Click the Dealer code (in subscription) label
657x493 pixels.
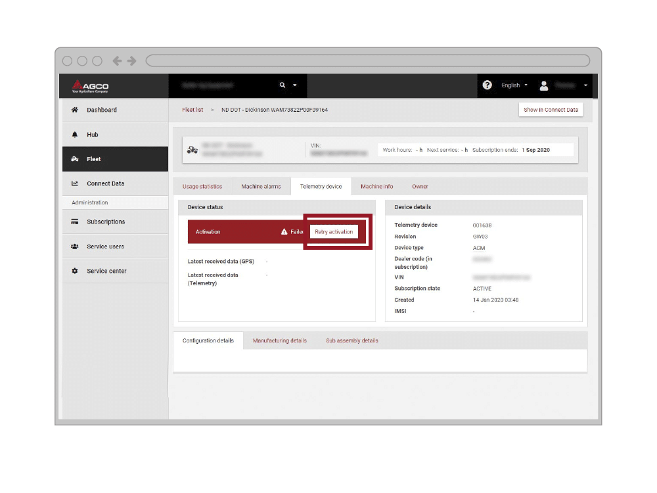[x=413, y=263]
